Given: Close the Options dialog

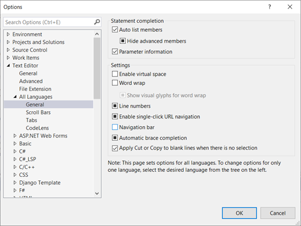Looking at the screenshot, I should tap(290, 7).
